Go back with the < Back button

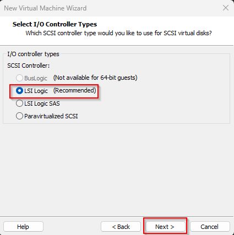121,227
